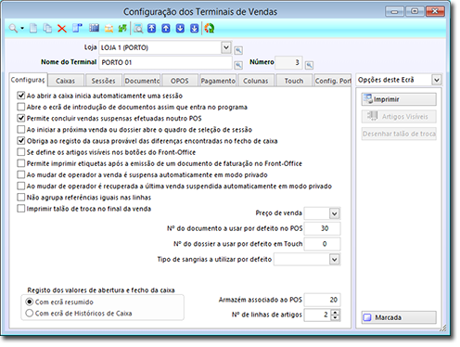Toggle 'Obriga ao registo da causa provável' checkbox
Viewport: 460px width, 347px height.
21,141
